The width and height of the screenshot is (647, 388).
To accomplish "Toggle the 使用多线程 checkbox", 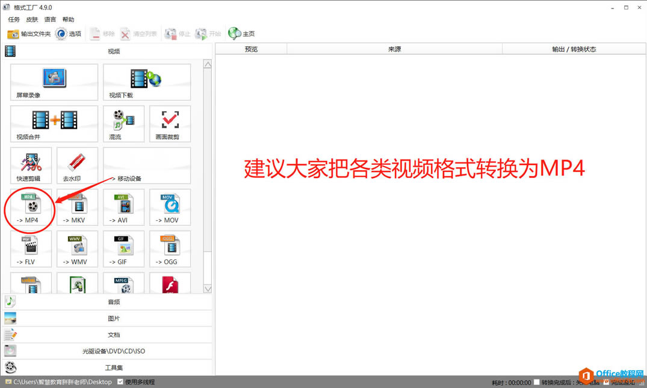I will (120, 382).
